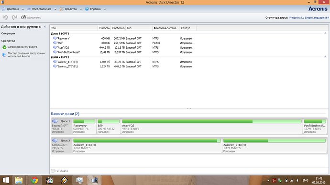Click the Redo arrow icon

pyautogui.click(x=14, y=18)
